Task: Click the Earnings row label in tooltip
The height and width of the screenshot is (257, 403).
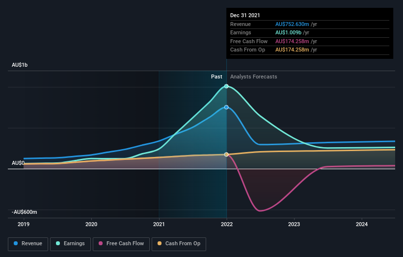Action: pos(241,32)
